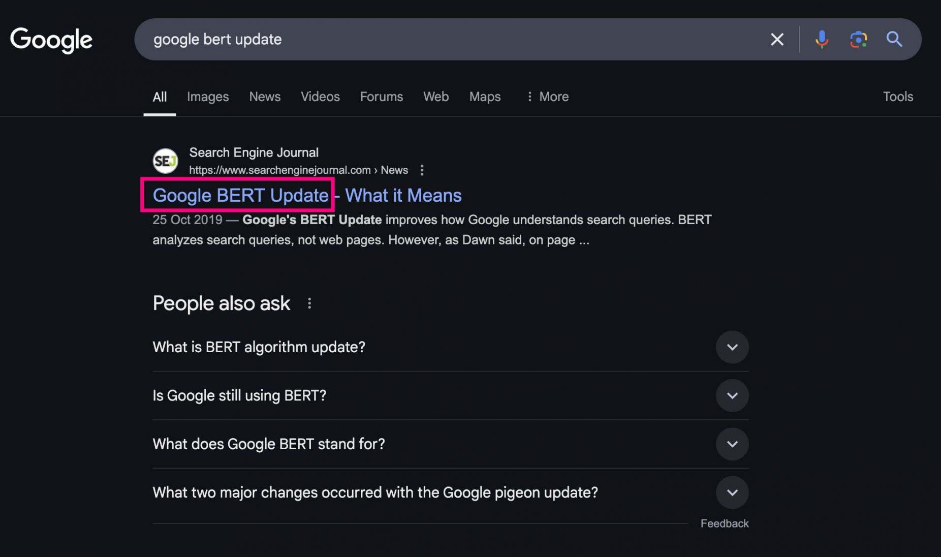Switch to the Images tab
The height and width of the screenshot is (557, 941).
click(208, 97)
